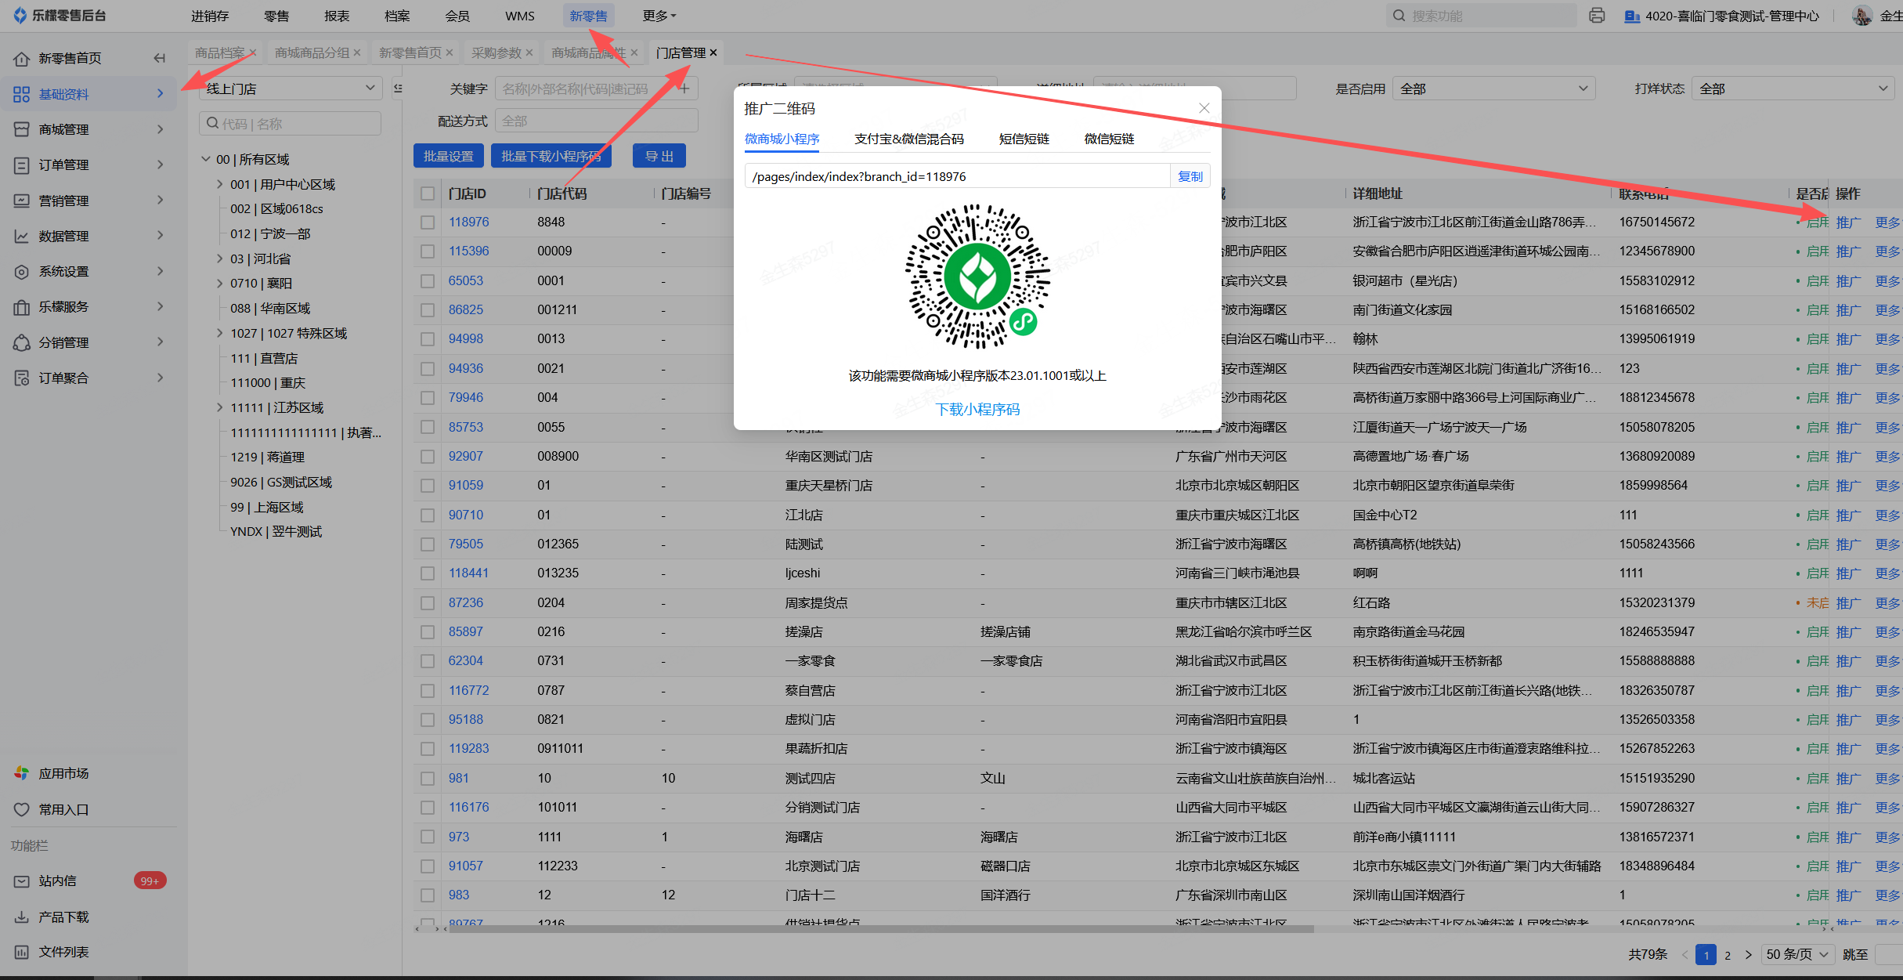
Task: Open the 线上门店 dropdown
Action: point(290,89)
